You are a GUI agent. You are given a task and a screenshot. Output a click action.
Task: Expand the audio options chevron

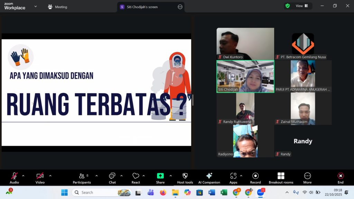point(23,175)
